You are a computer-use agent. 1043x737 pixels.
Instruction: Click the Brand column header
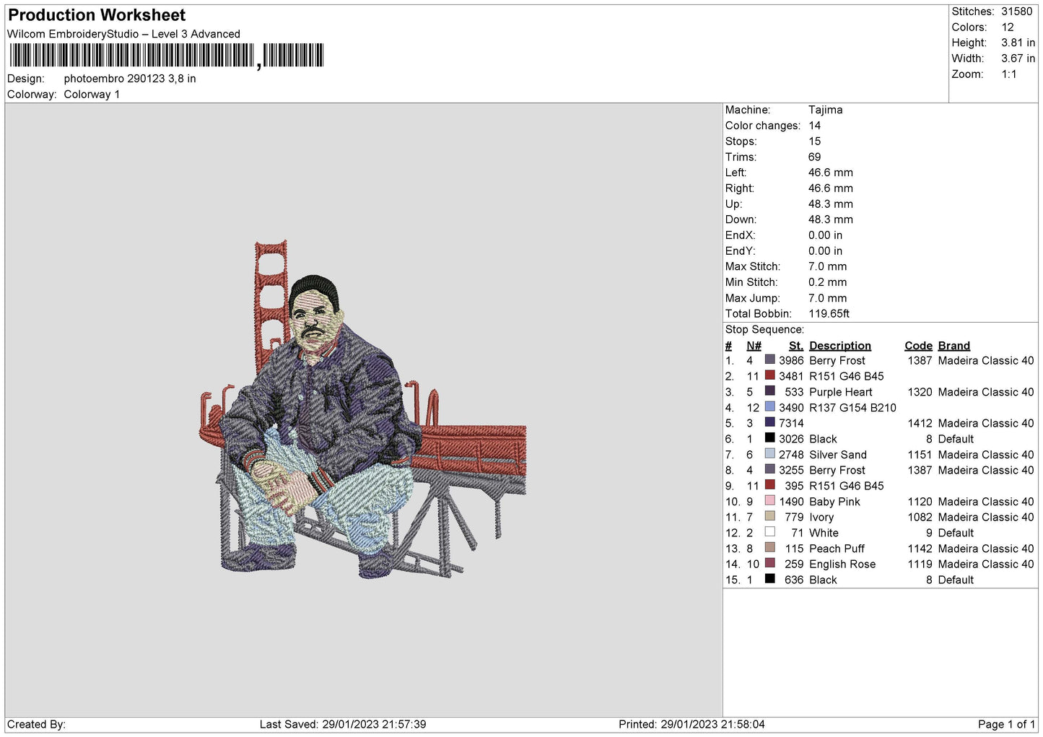coord(953,346)
